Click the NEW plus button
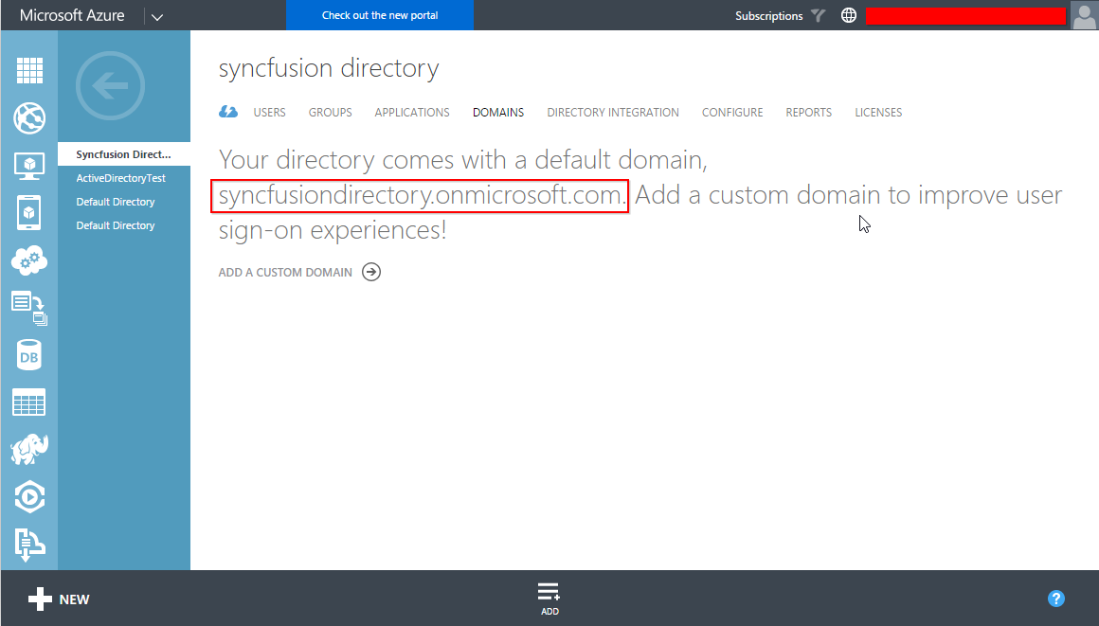This screenshot has height=626, width=1099. coord(59,599)
